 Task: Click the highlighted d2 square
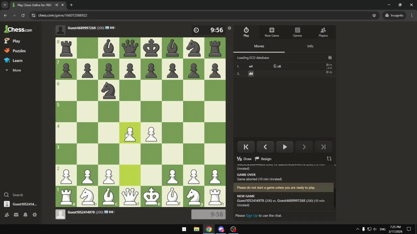(x=130, y=175)
